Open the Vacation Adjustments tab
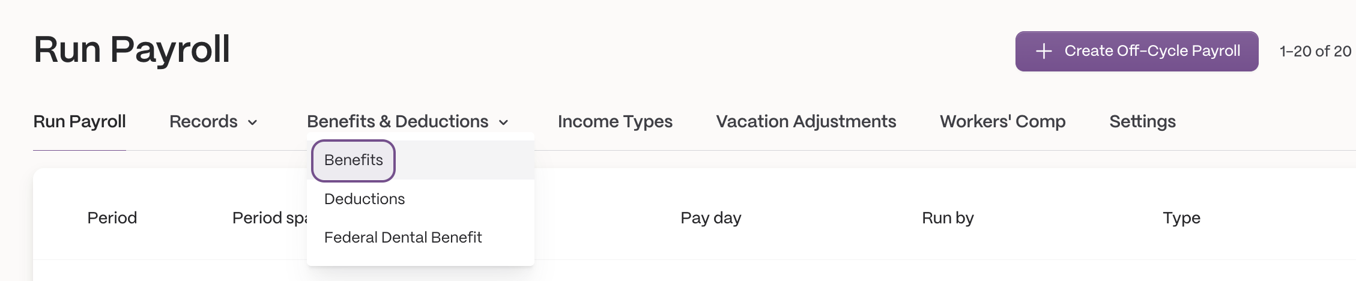This screenshot has height=281, width=1356. click(x=806, y=121)
